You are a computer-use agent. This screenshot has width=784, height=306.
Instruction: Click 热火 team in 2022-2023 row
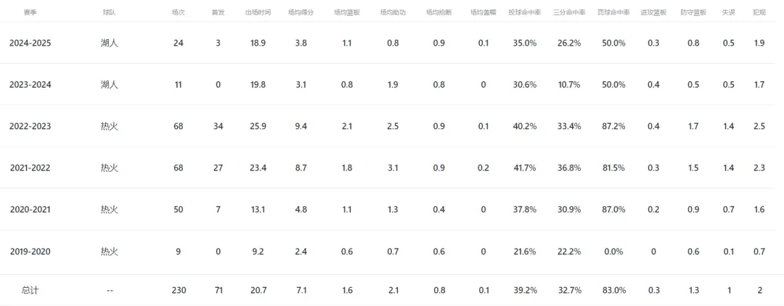pos(109,126)
